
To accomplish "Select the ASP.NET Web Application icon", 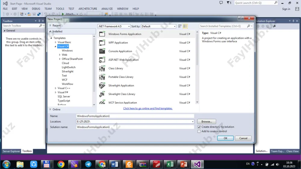I will click(102, 60).
